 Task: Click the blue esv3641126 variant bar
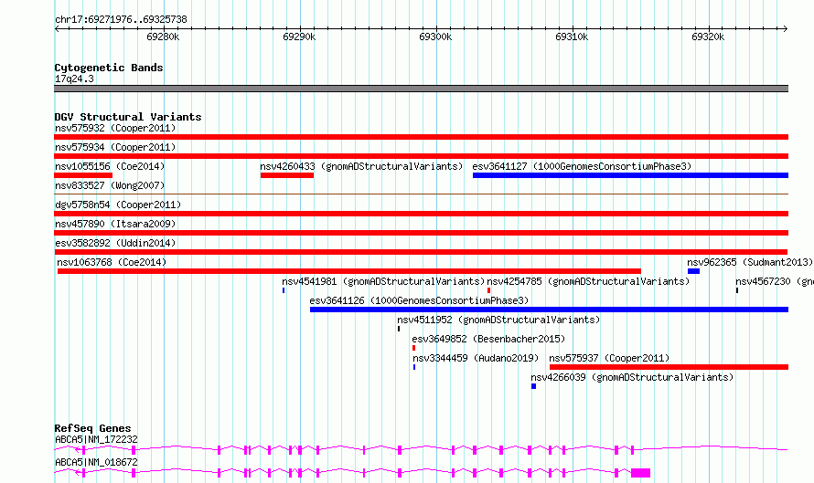tap(550, 310)
